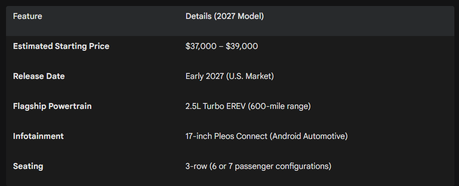This screenshot has width=459, height=186.
Task: Click 2.5L Turbo EREV details cell
Action: coord(248,106)
